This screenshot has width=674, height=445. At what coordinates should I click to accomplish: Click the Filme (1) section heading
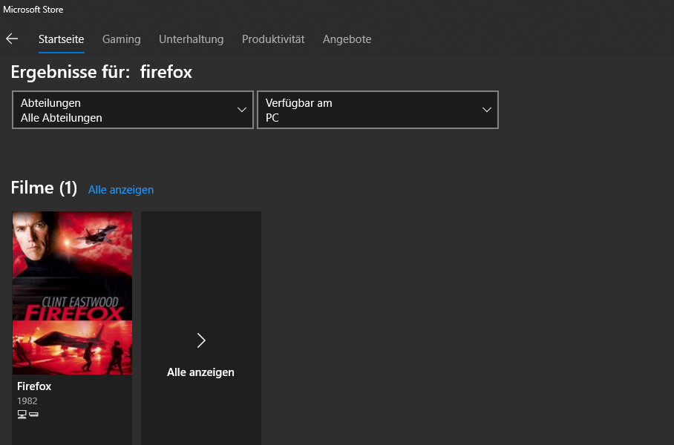click(x=44, y=188)
